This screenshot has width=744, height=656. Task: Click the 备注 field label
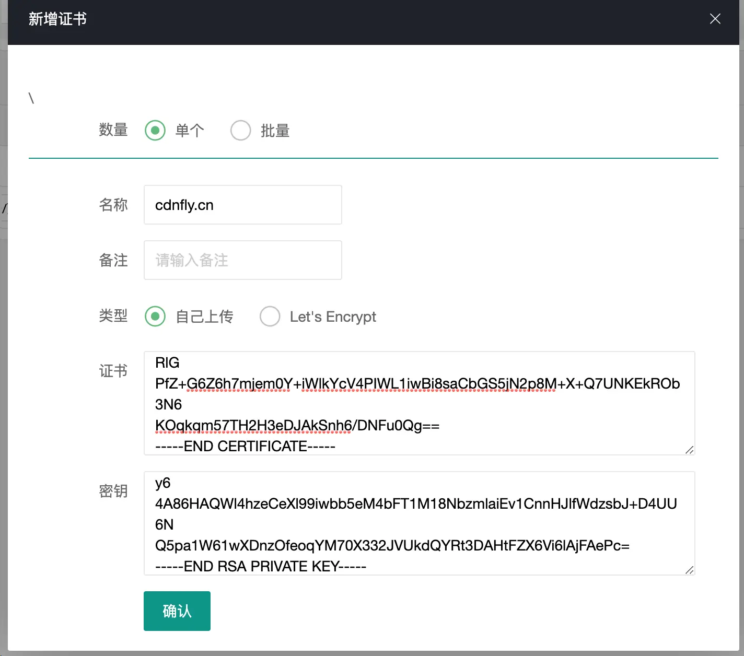coord(113,260)
